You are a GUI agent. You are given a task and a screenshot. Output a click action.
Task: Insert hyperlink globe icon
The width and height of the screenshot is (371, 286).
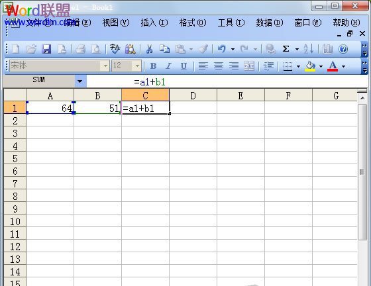point(270,49)
